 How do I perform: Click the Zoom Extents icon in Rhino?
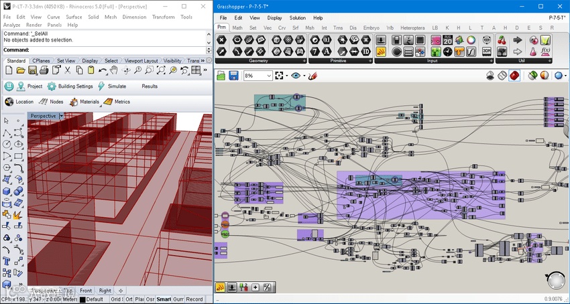(x=161, y=70)
